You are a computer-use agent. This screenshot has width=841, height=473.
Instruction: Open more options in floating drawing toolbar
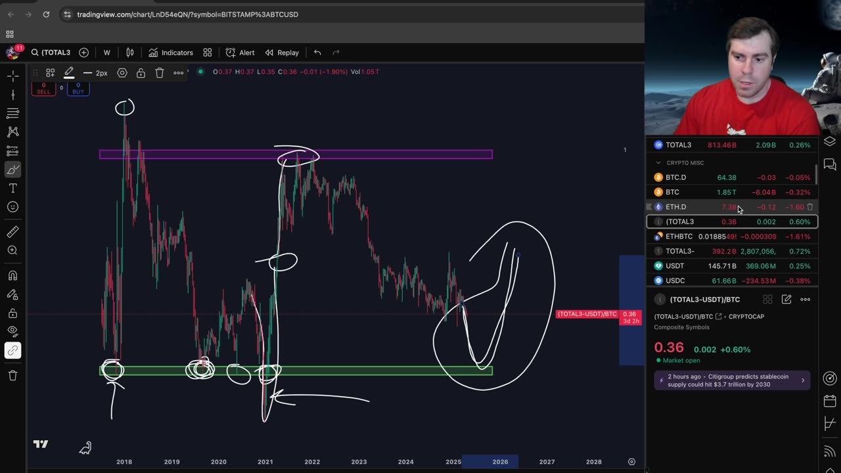(178, 73)
